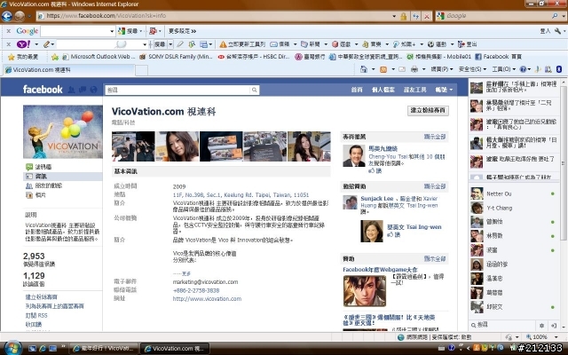
Task: Open the Page (P) menu dropdown
Action: 442,69
